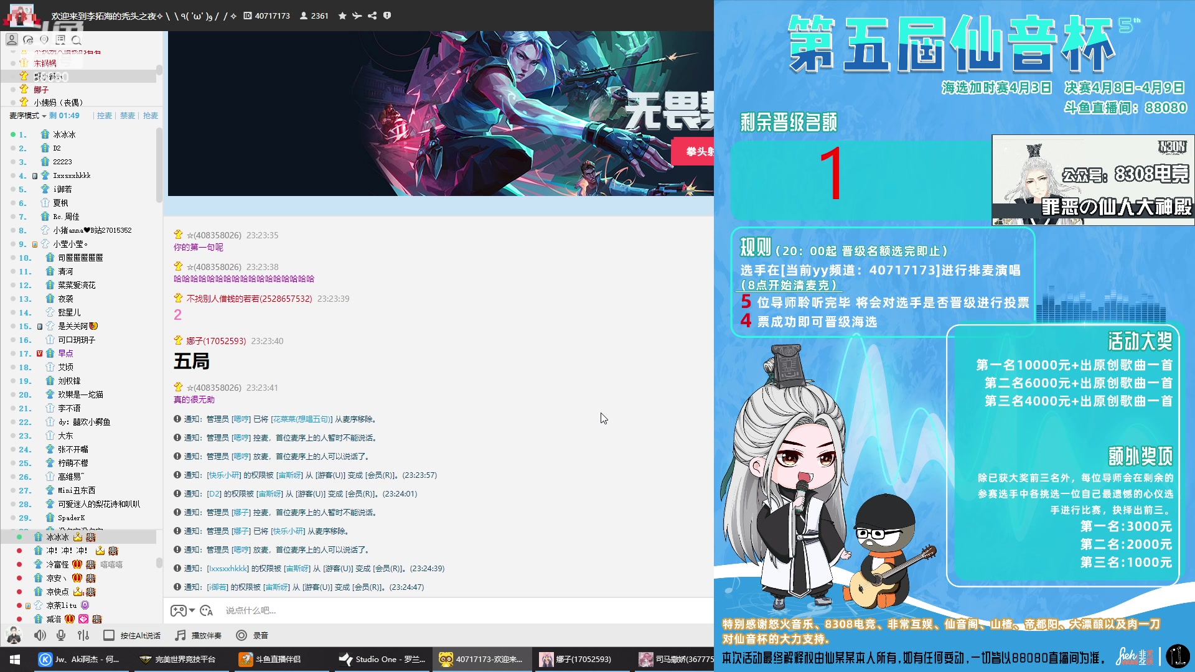Viewport: 1195px width, 672px height.
Task: Favorite this channel via the star icon
Action: click(342, 16)
